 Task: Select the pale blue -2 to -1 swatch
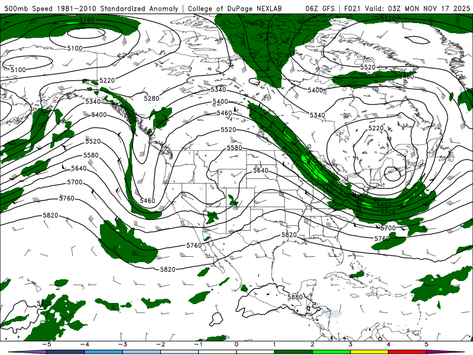(x=180, y=352)
